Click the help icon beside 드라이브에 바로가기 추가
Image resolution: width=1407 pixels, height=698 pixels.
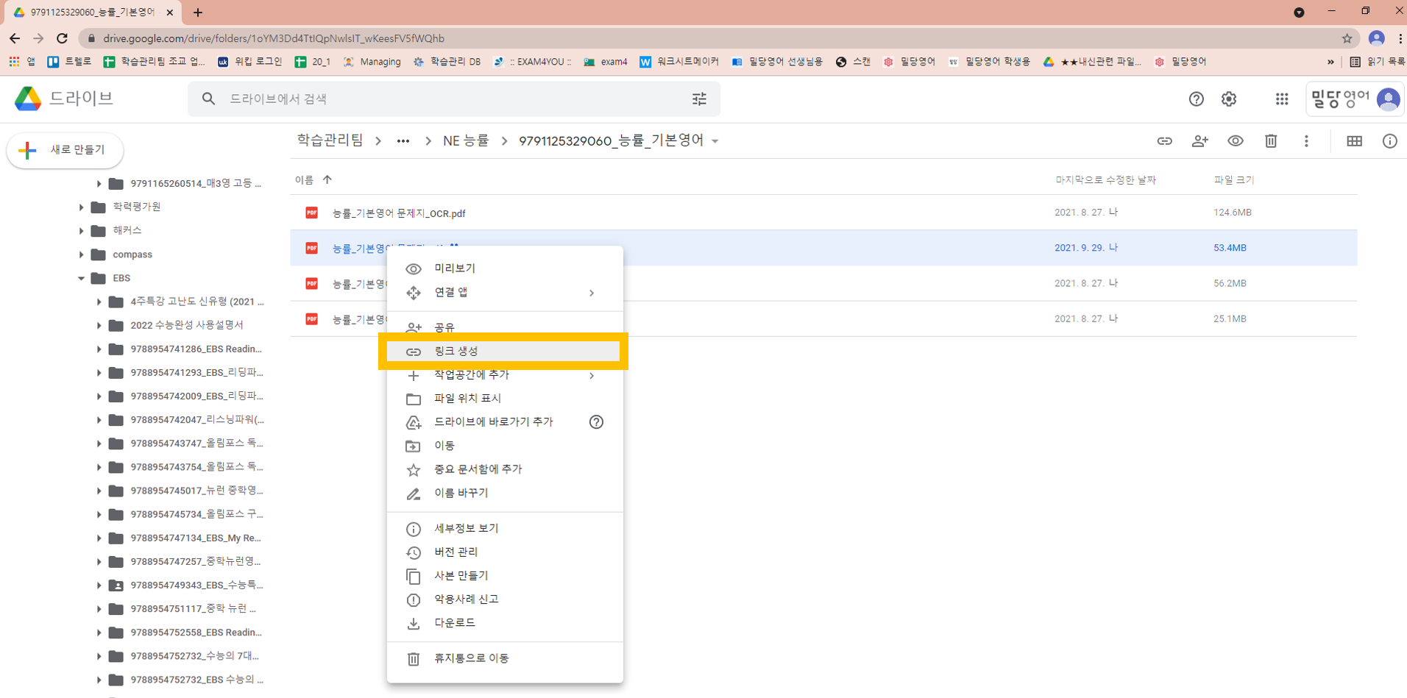click(x=596, y=422)
